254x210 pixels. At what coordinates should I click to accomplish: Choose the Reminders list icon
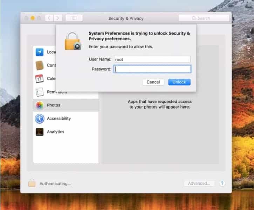click(40, 92)
